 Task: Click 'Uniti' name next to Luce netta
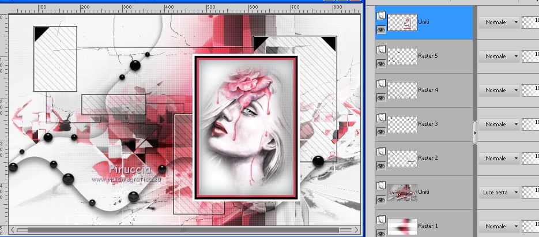point(424,192)
